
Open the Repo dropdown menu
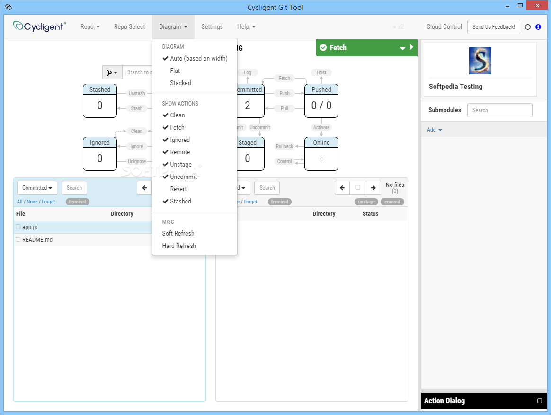tap(90, 26)
